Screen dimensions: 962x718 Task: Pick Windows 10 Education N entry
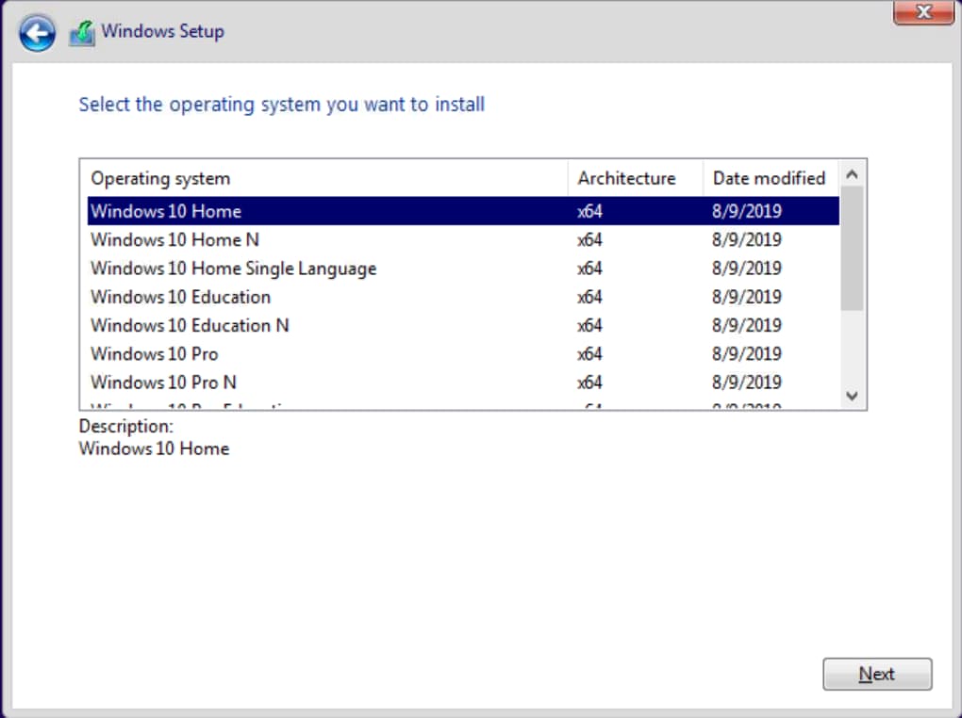coord(190,325)
